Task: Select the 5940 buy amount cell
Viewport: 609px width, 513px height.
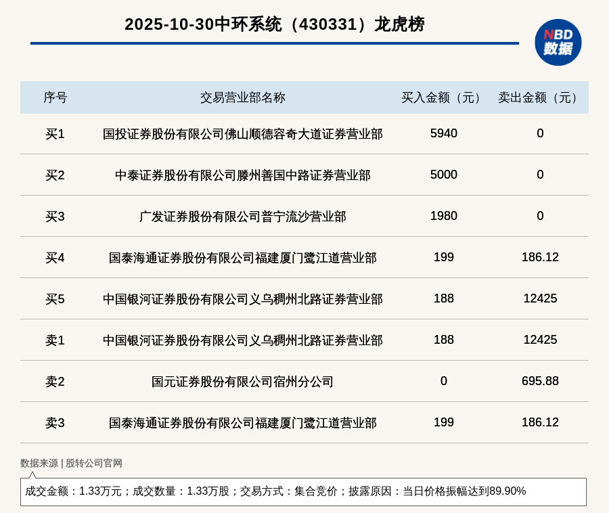Action: [x=443, y=133]
